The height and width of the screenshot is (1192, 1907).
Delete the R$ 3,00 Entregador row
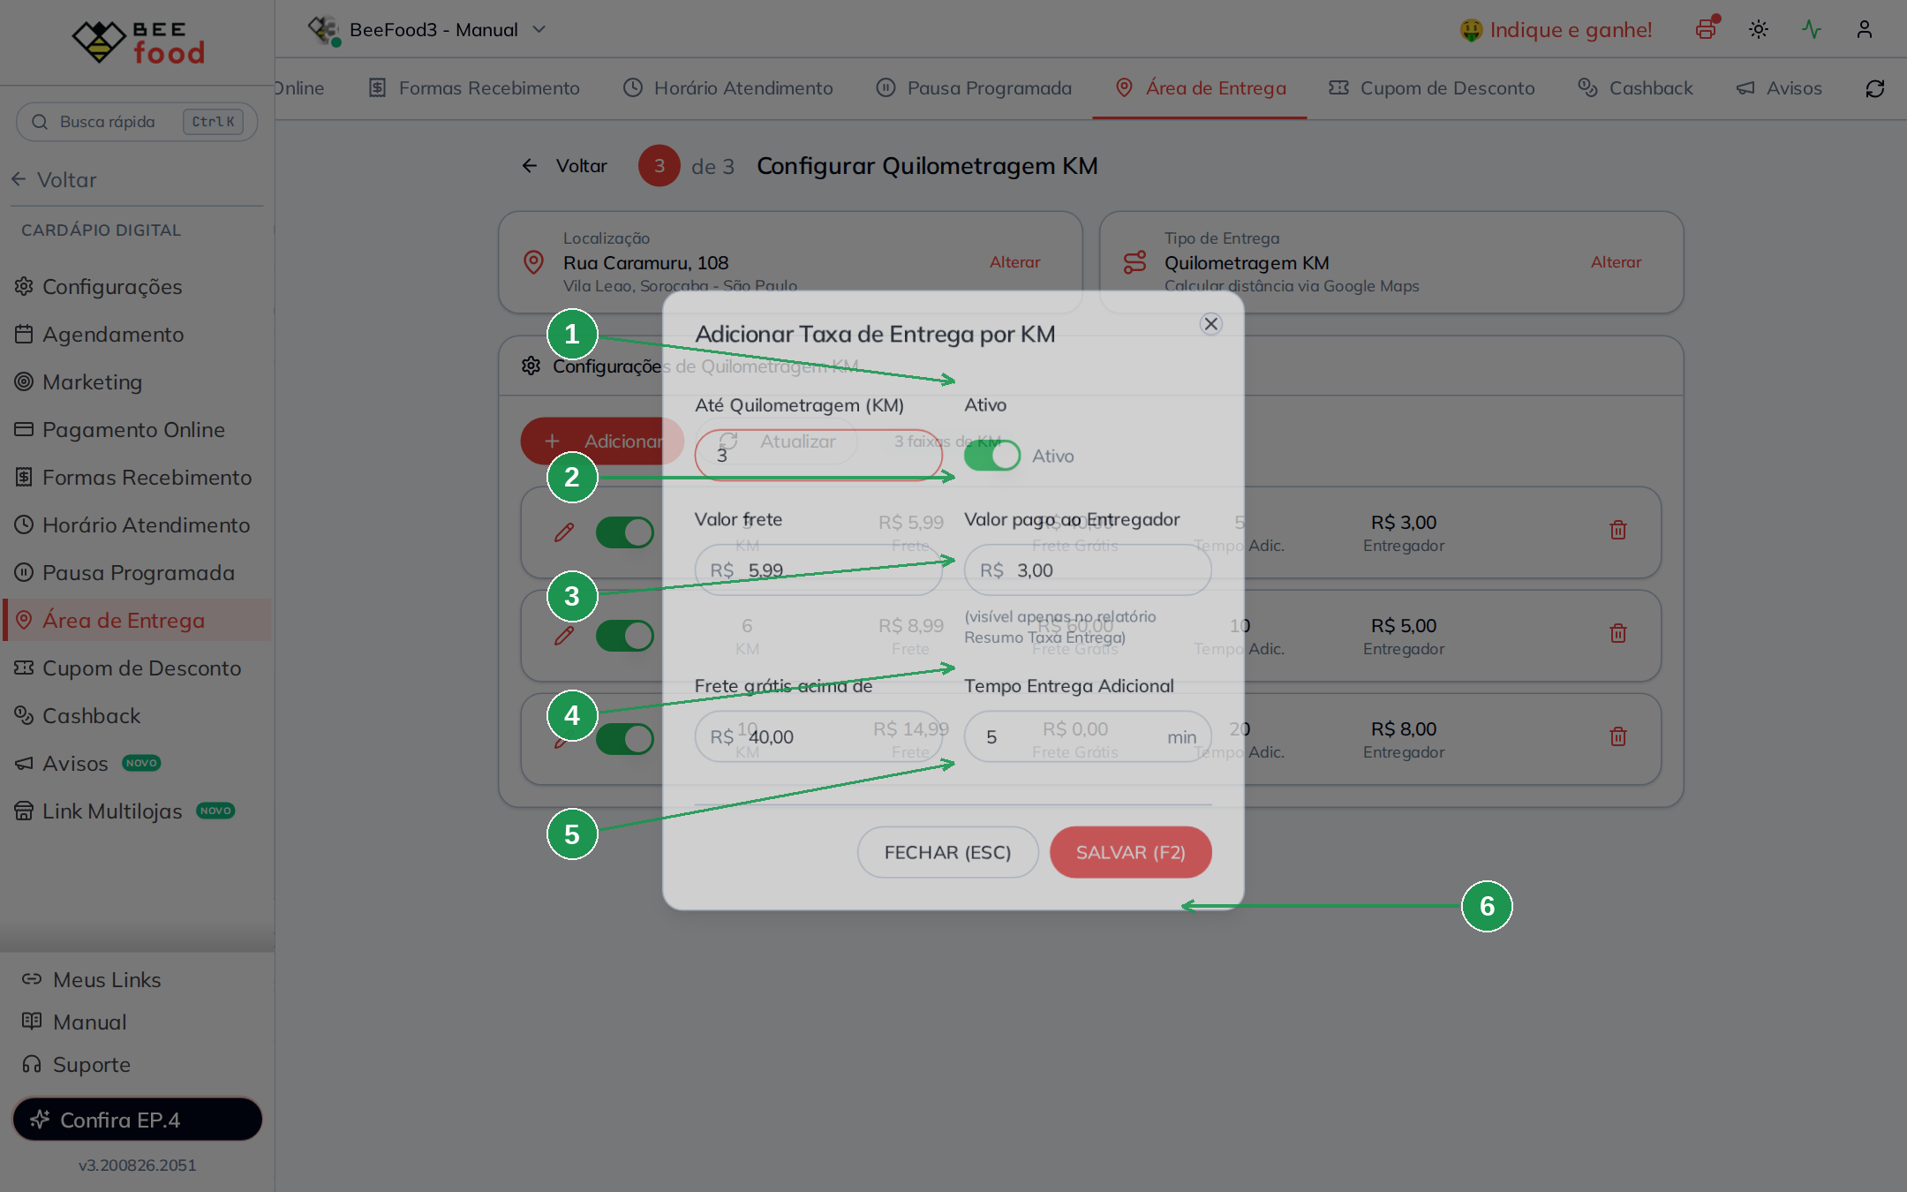click(x=1618, y=530)
